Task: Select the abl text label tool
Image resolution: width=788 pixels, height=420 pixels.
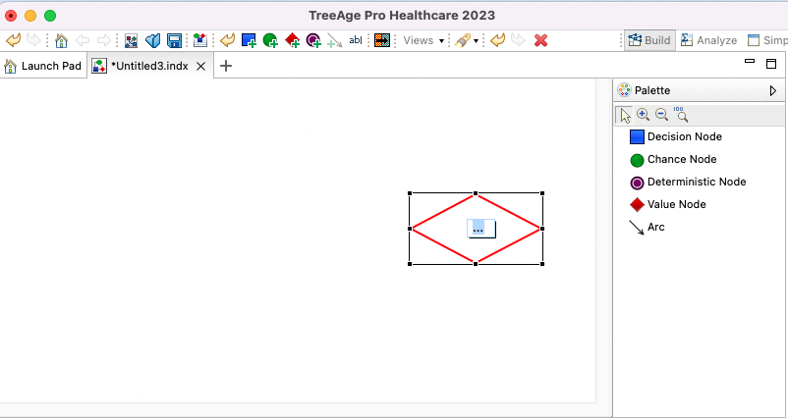Action: (356, 40)
